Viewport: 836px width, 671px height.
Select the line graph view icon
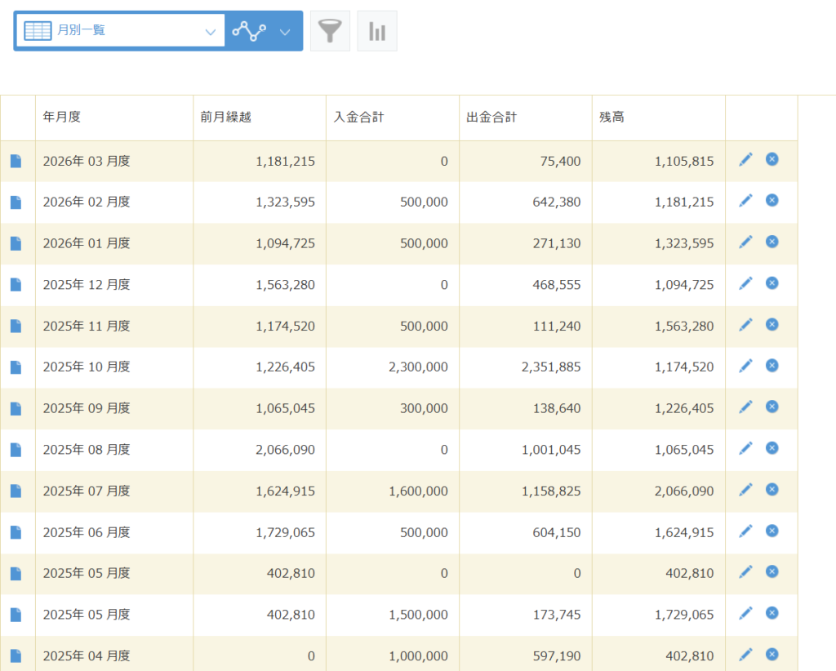249,31
